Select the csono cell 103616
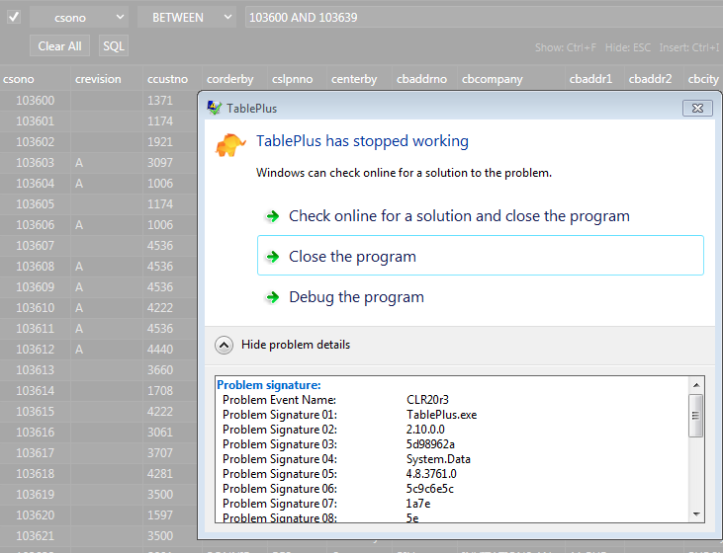Viewport: 723px width, 553px height. pyautogui.click(x=35, y=432)
